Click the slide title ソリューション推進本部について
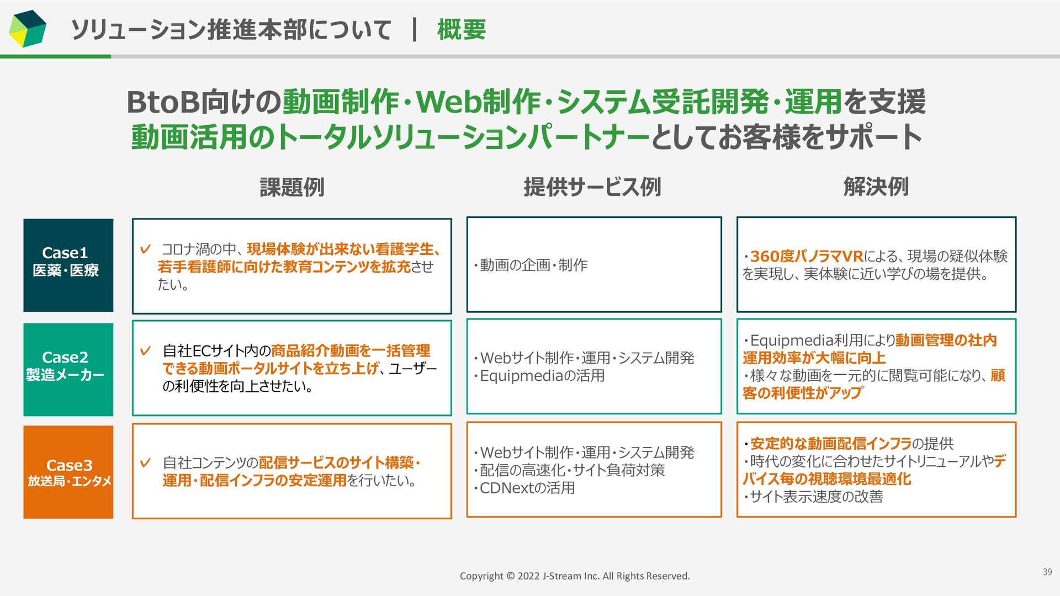The image size is (1060, 596). 231,30
